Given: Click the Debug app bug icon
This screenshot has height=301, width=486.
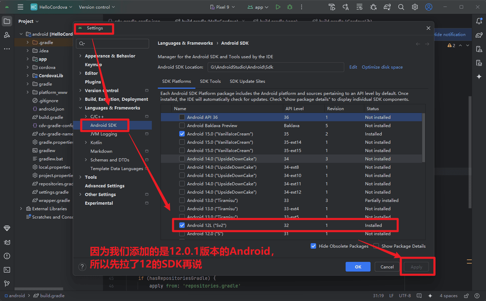Looking at the screenshot, I should tap(290, 7).
